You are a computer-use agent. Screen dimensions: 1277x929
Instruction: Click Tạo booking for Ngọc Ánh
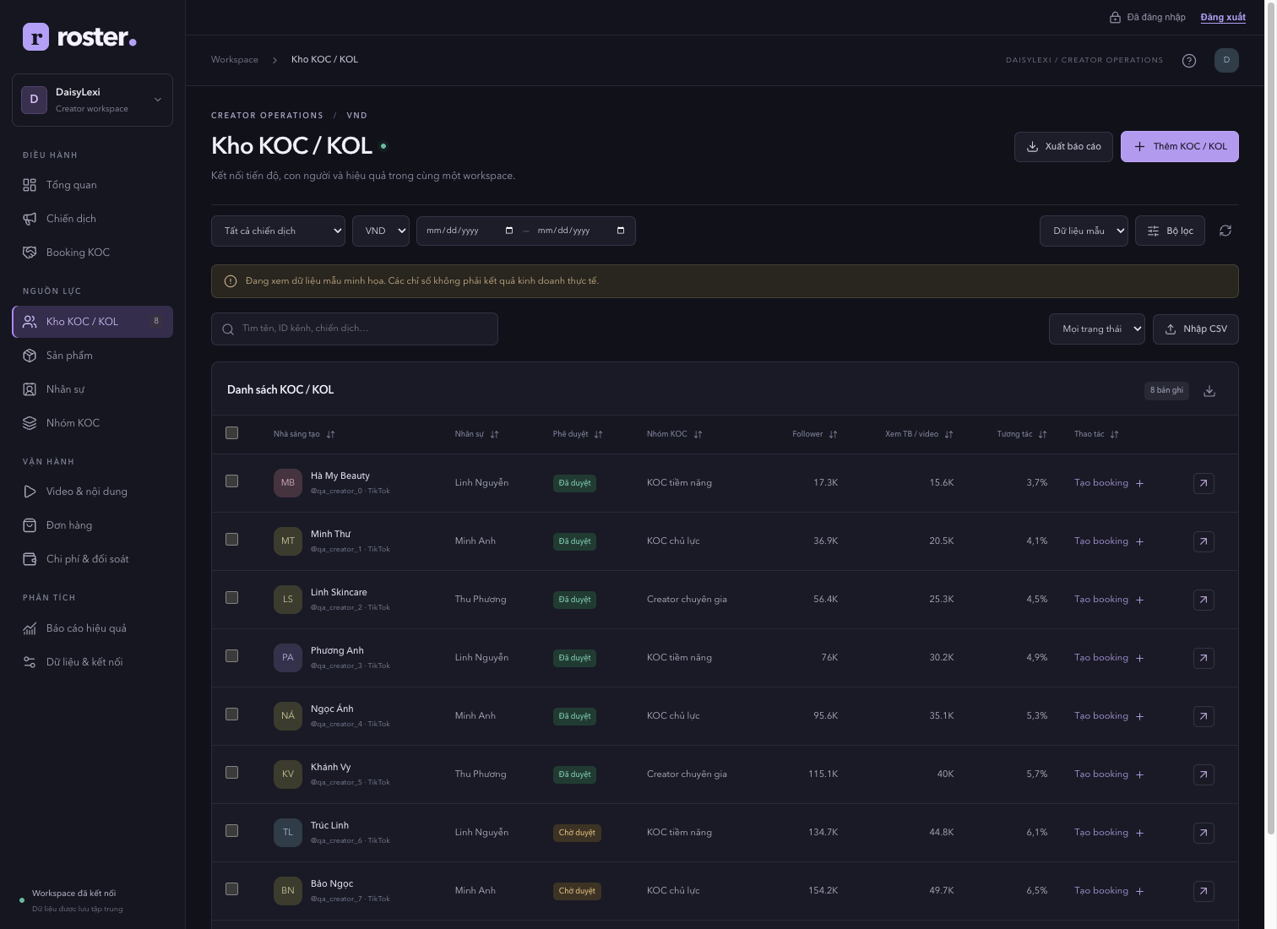(x=1108, y=716)
